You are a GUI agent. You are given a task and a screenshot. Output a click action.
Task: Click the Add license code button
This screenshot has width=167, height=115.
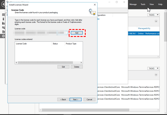77,33
